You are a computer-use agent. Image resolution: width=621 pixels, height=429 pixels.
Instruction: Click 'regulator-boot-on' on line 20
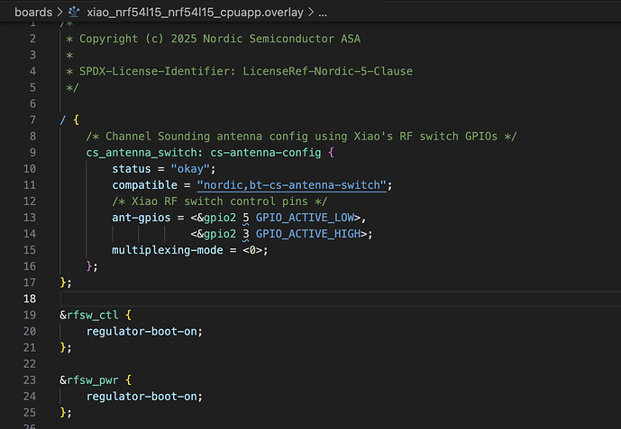[142, 331]
